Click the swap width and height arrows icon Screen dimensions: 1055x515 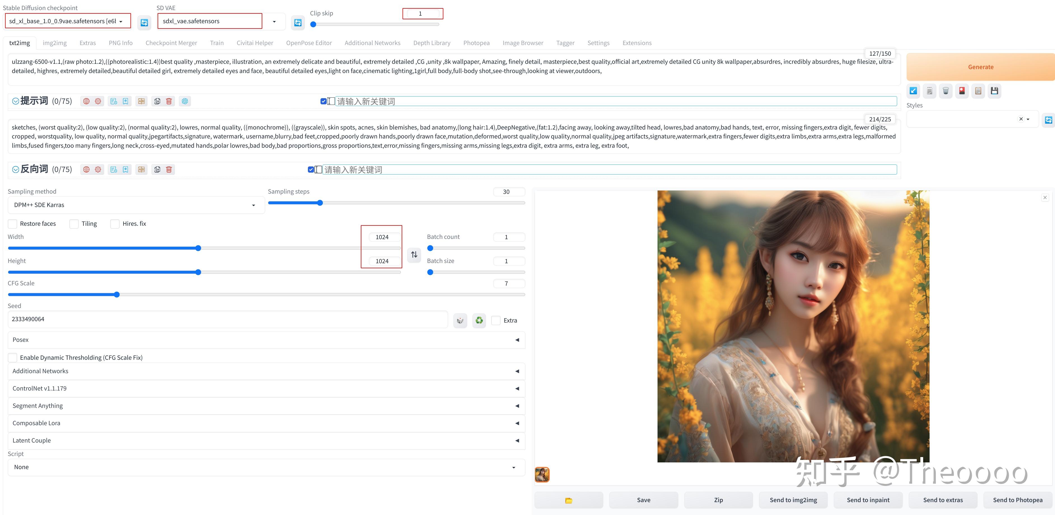click(414, 255)
